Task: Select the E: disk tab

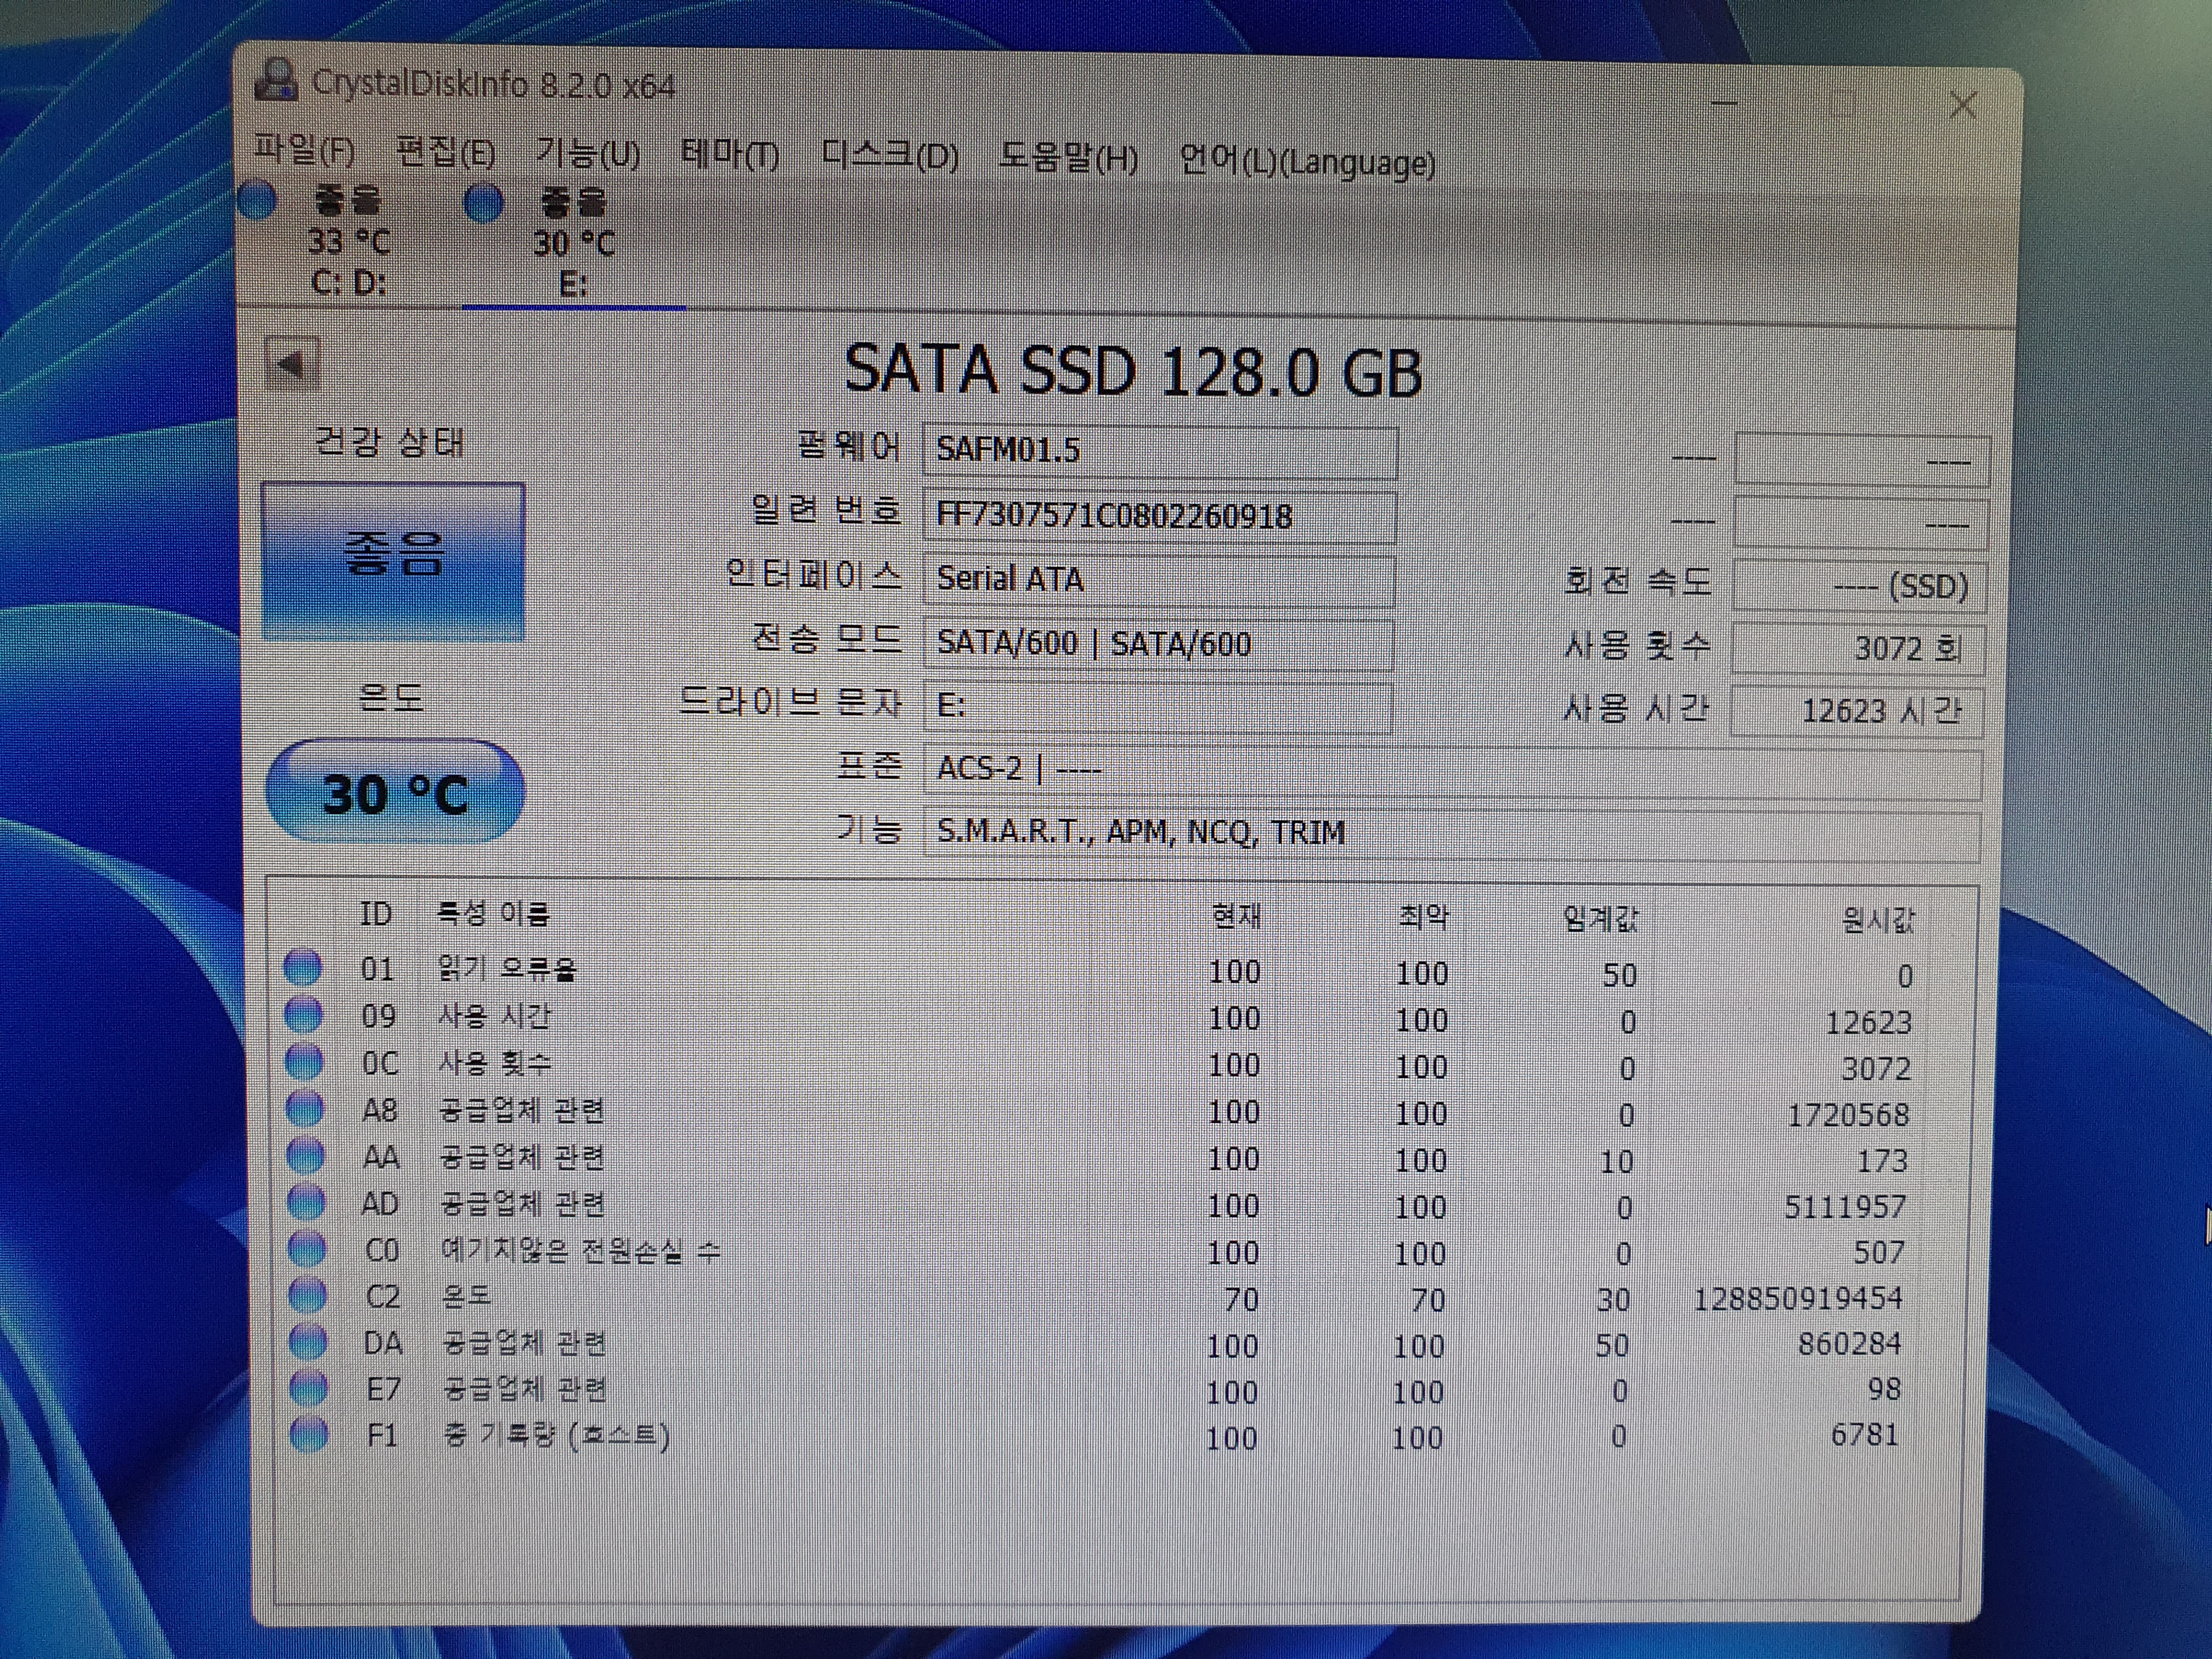Action: coord(573,243)
